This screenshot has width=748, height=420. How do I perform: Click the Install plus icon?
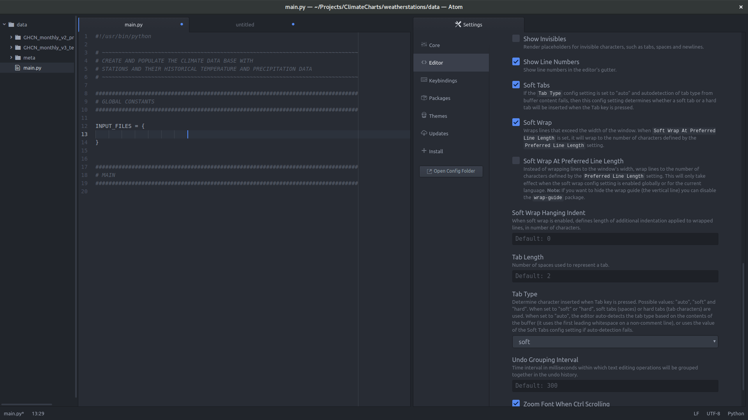coord(424,151)
